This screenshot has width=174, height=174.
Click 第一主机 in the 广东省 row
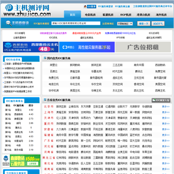click(86, 141)
